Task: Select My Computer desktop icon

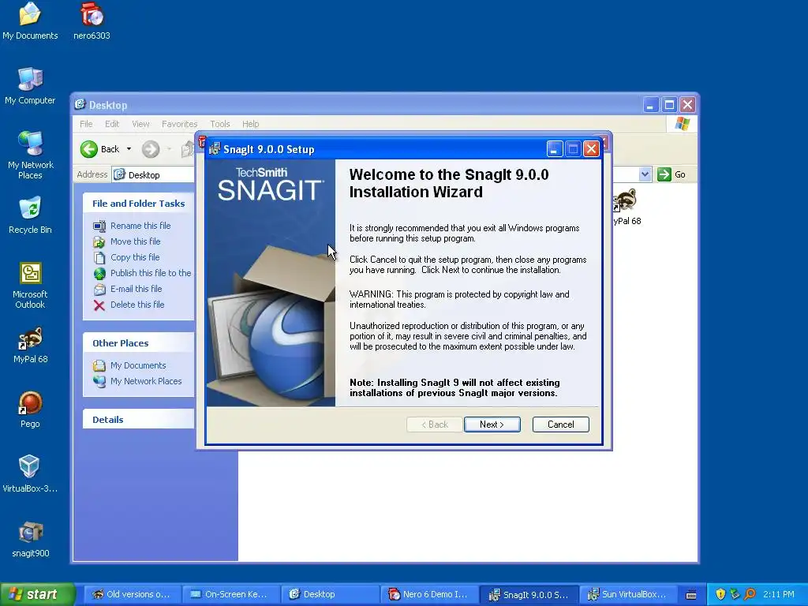Action: point(30,85)
